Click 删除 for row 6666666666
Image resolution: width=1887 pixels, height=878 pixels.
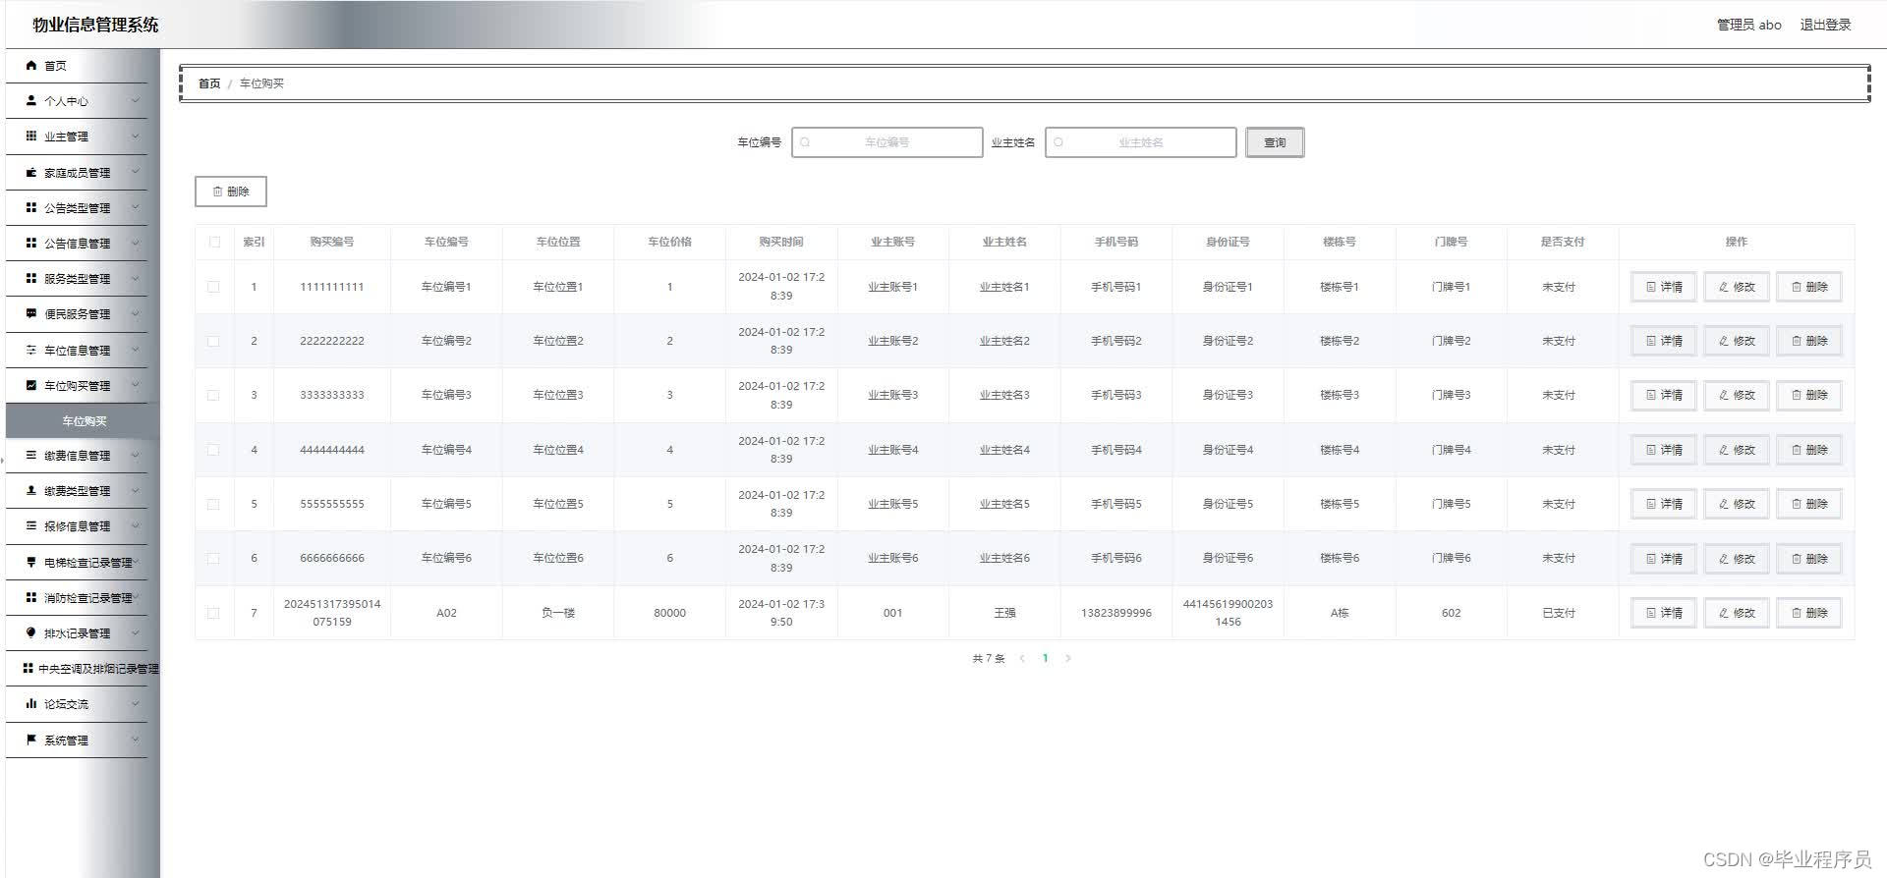click(x=1808, y=558)
